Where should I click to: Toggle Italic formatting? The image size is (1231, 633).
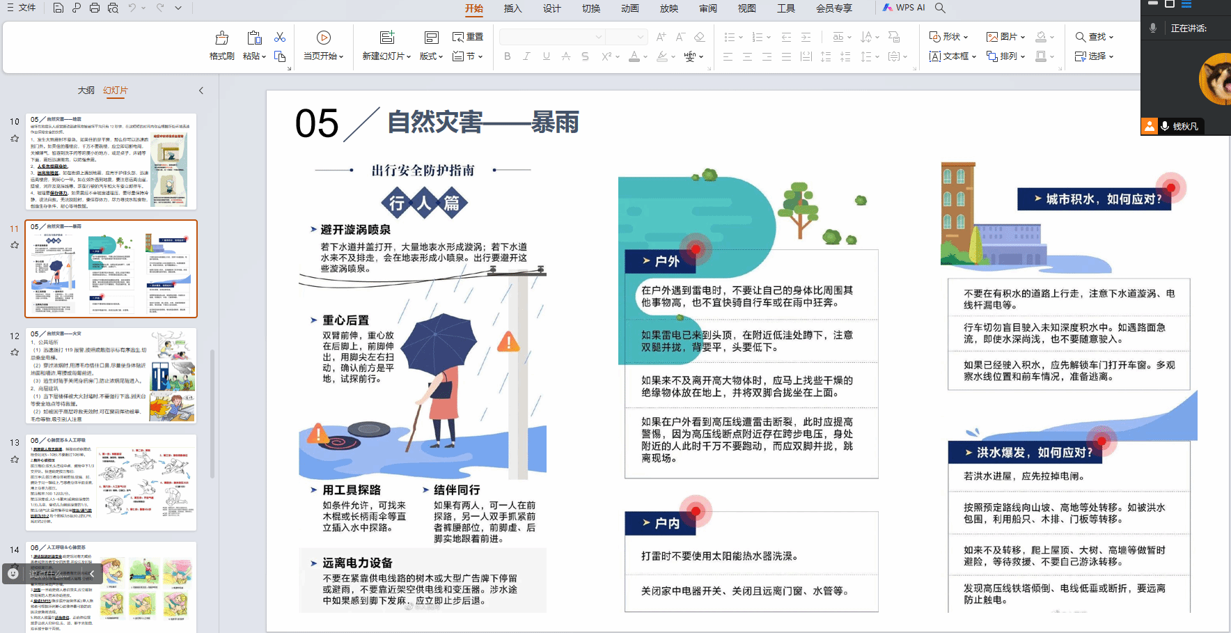526,56
